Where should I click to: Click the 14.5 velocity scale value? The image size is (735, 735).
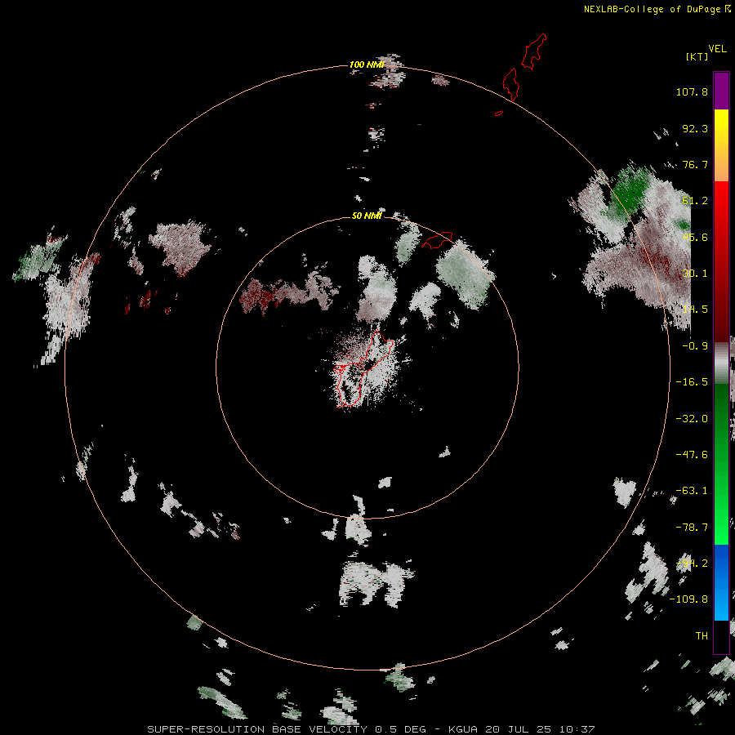[695, 310]
